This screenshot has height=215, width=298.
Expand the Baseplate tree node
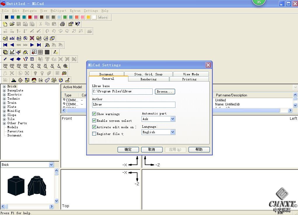pyautogui.click(x=4, y=91)
